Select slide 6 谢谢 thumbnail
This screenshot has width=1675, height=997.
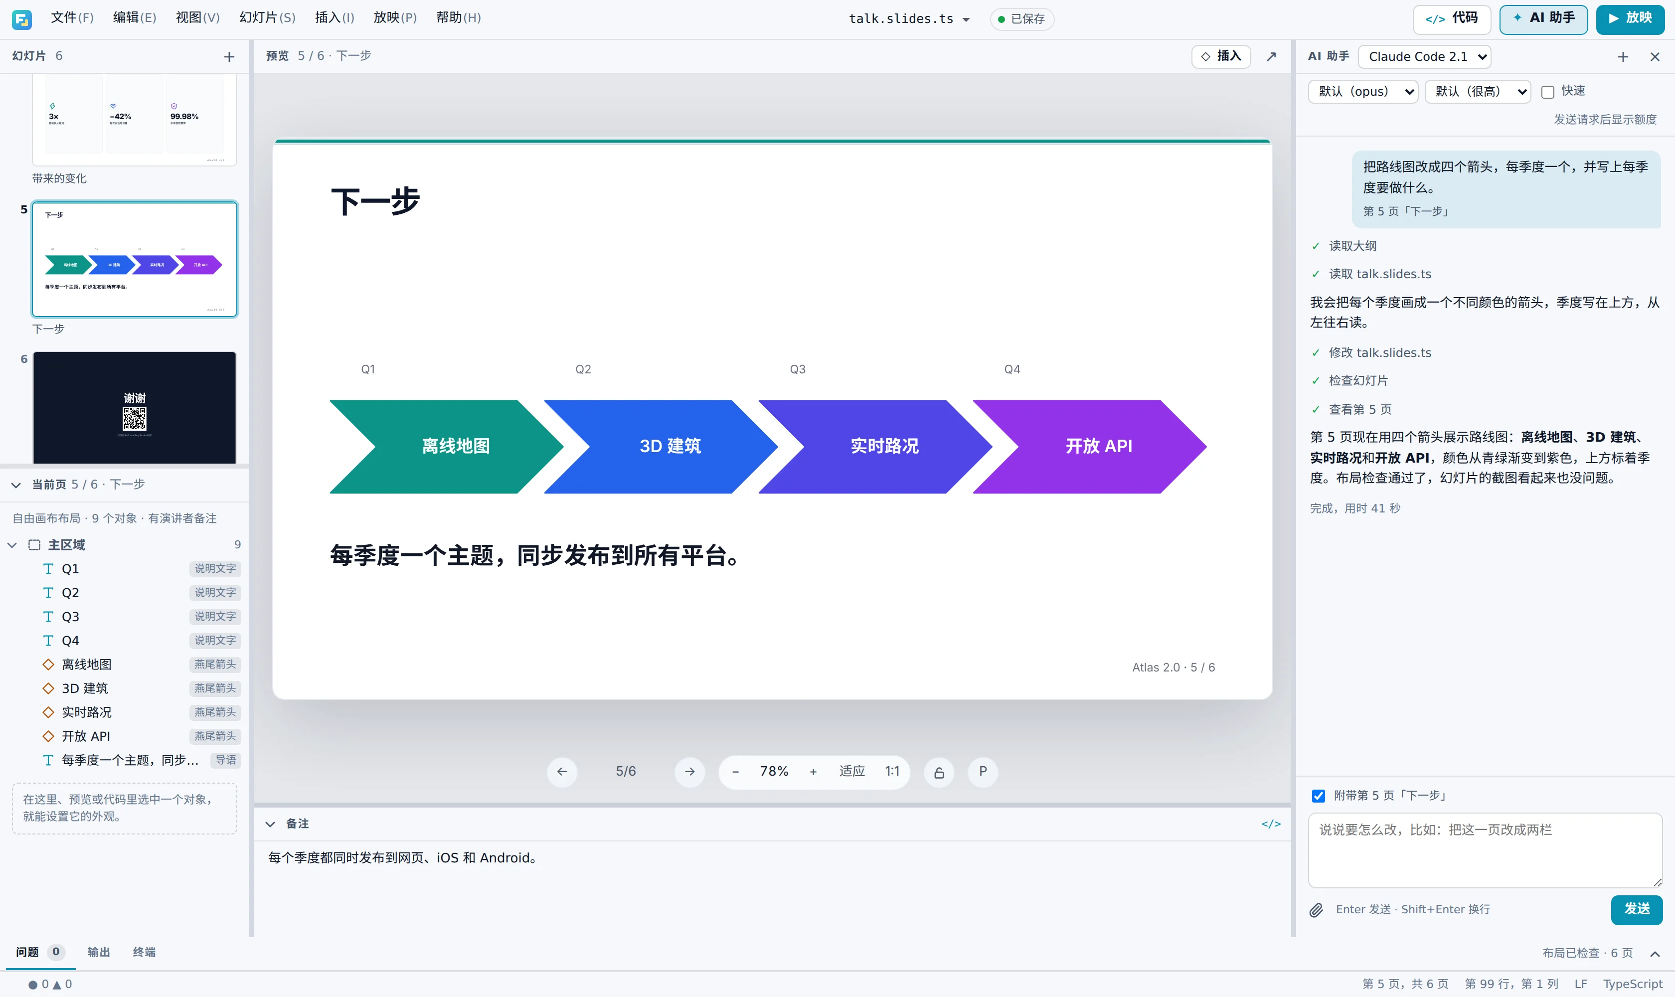coord(135,408)
